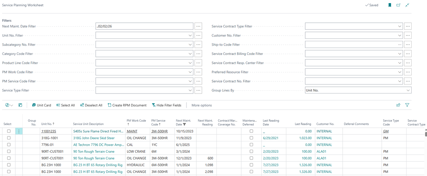The height and width of the screenshot is (176, 427).
Task: Click ellipsis button beside Service Contract Type Filter
Action: pyautogui.click(x=408, y=26)
